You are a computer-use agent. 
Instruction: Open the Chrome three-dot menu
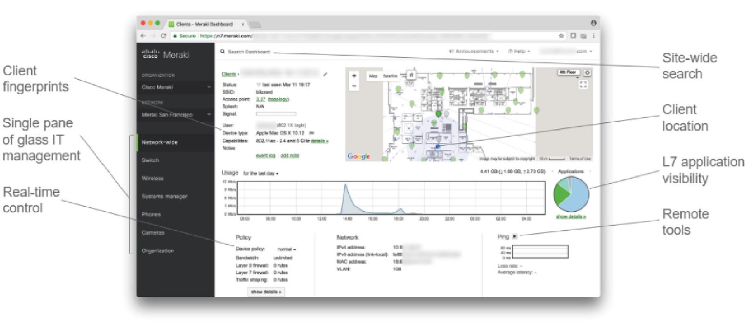(x=593, y=35)
